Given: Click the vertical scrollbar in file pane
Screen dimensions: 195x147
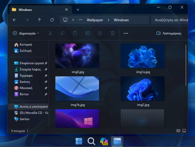Looking at the screenshot, I should pyautogui.click(x=186, y=65).
